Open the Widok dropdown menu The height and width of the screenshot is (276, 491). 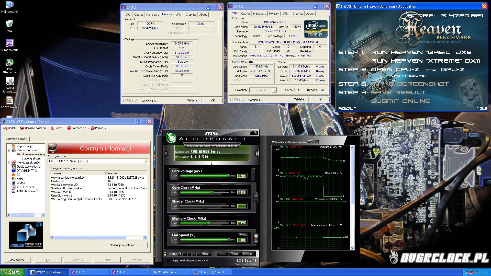coord(12,128)
